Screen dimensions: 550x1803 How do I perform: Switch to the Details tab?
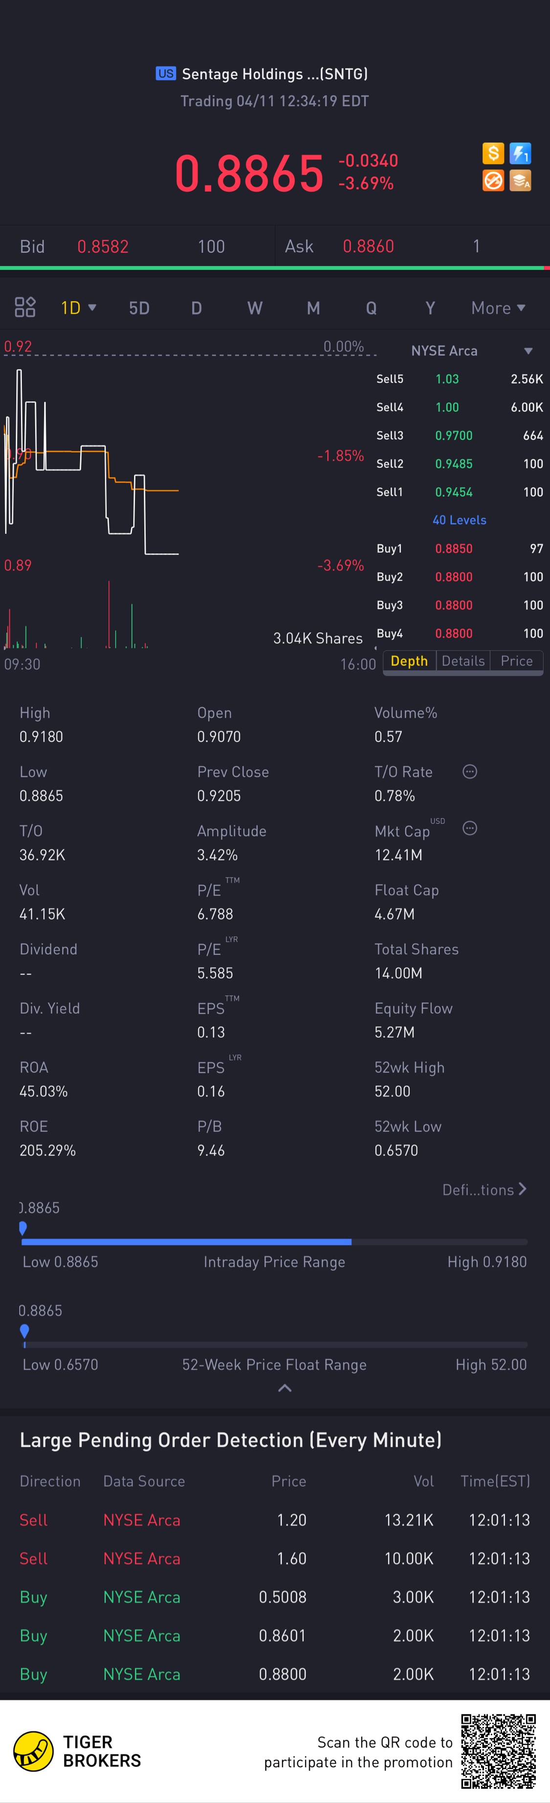[x=462, y=661]
